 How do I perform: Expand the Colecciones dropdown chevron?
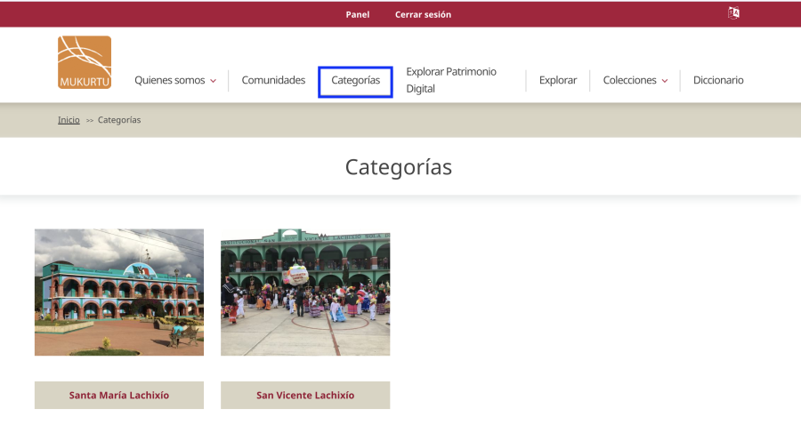coord(665,81)
